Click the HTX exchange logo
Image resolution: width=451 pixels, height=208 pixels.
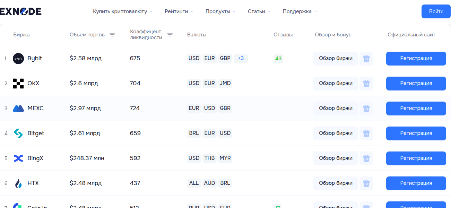pos(18,183)
